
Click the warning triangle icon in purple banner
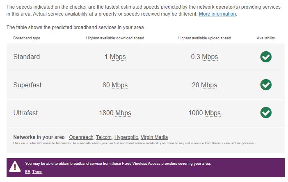[15, 166]
